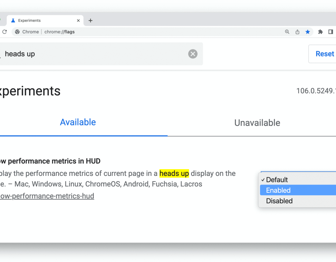Choose Default in the flag dropdown
This screenshot has height=262, width=336.
(x=277, y=180)
